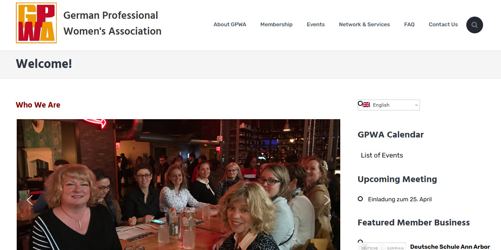The height and width of the screenshot is (250, 501).
Task: Expand the Events navigation menu
Action: coord(316,25)
